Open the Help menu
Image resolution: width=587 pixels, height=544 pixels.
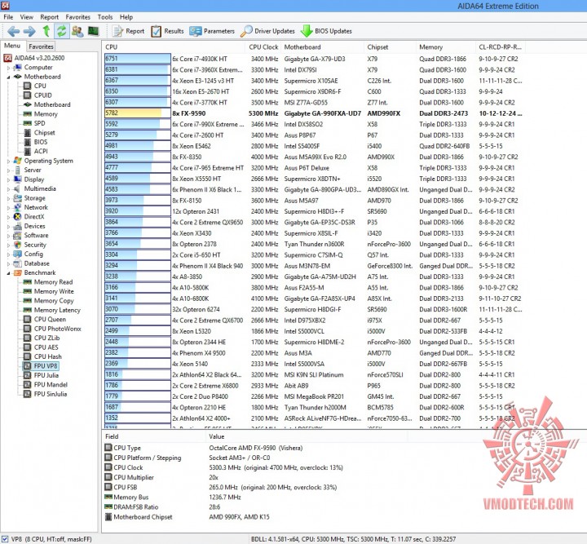(x=126, y=17)
